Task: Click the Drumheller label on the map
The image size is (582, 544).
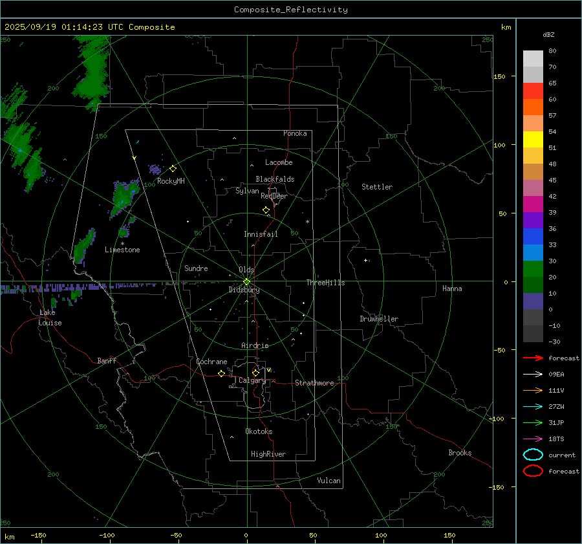Action: click(379, 319)
